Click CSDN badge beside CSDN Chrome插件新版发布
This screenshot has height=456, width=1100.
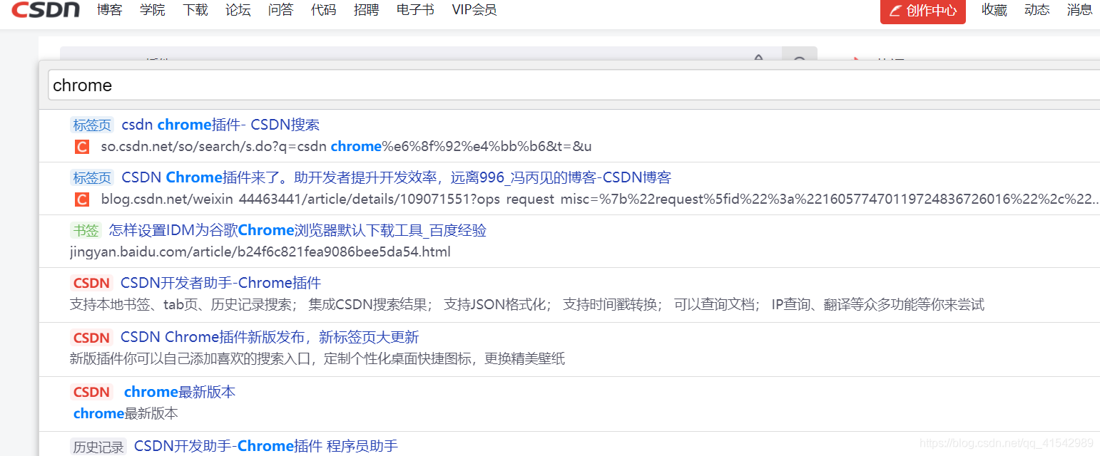tap(92, 338)
